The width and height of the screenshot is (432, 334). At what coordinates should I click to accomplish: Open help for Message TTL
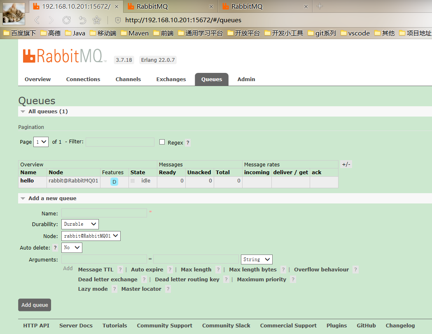(x=120, y=269)
